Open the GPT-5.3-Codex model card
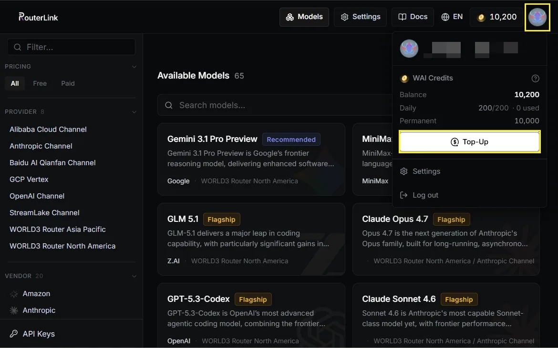The width and height of the screenshot is (558, 348). pyautogui.click(x=251, y=315)
